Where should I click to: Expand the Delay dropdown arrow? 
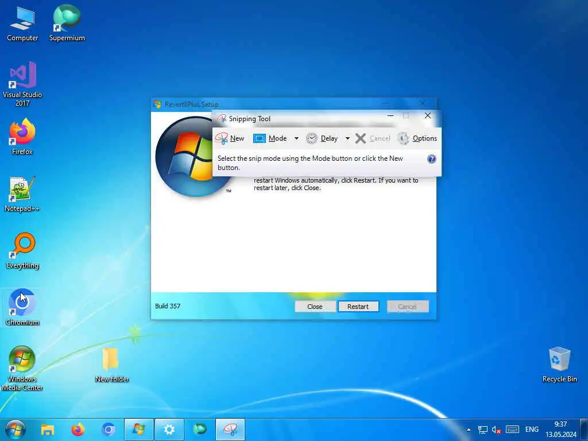347,138
